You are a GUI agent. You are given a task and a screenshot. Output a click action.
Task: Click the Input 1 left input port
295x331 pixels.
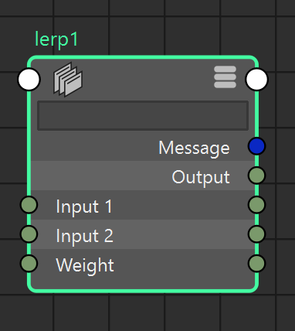coord(29,205)
